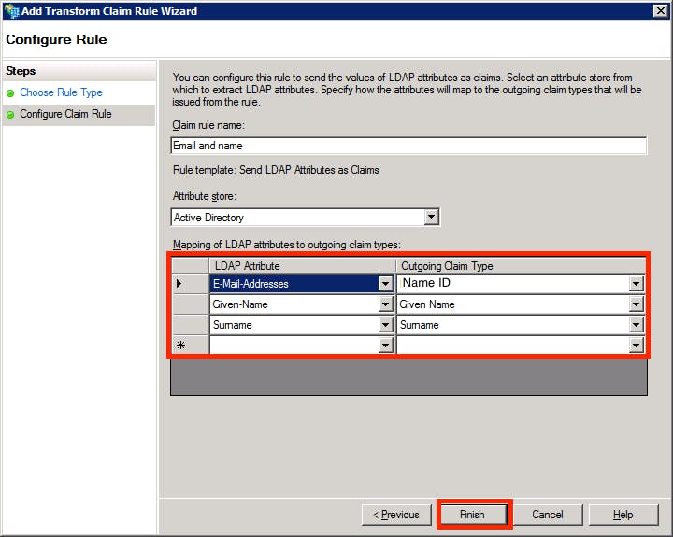Click the Cancel button

coord(547,515)
